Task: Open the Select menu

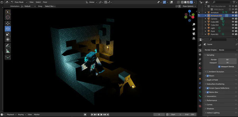Action: [x=38, y=2]
